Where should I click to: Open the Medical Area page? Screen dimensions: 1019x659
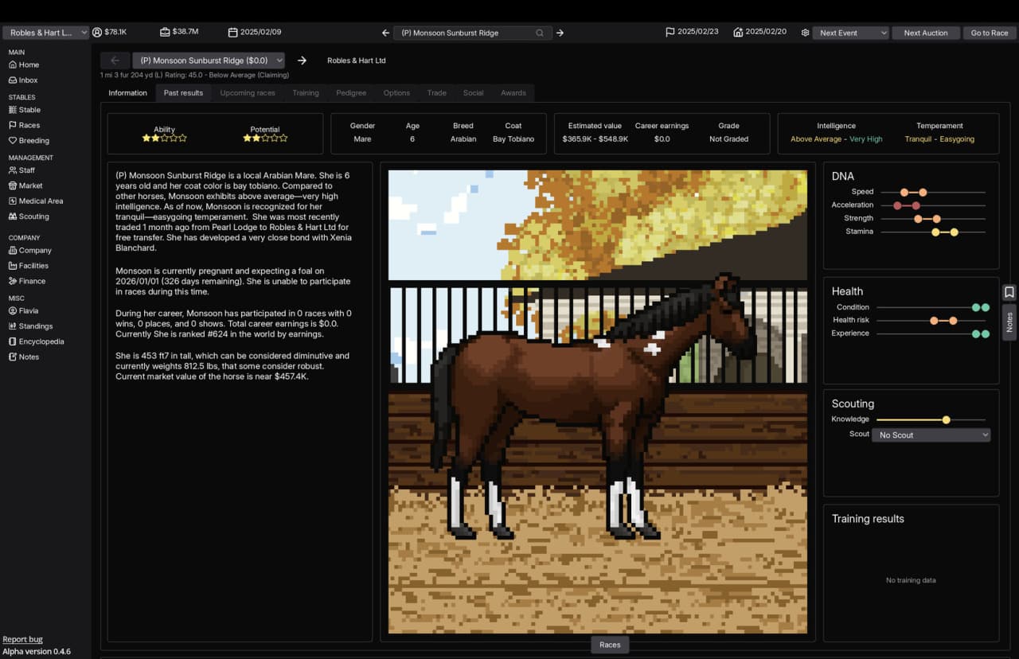pyautogui.click(x=41, y=201)
